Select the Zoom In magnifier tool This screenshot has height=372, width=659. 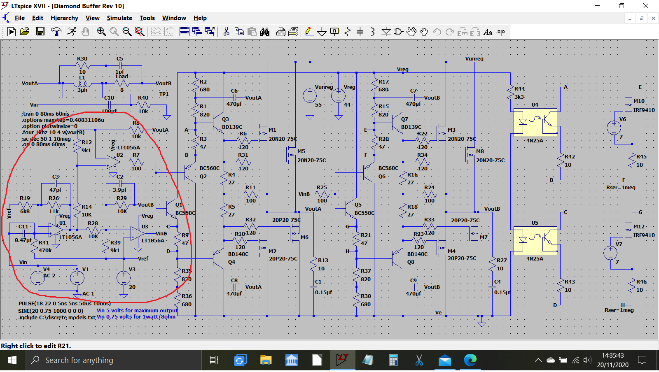[x=101, y=32]
